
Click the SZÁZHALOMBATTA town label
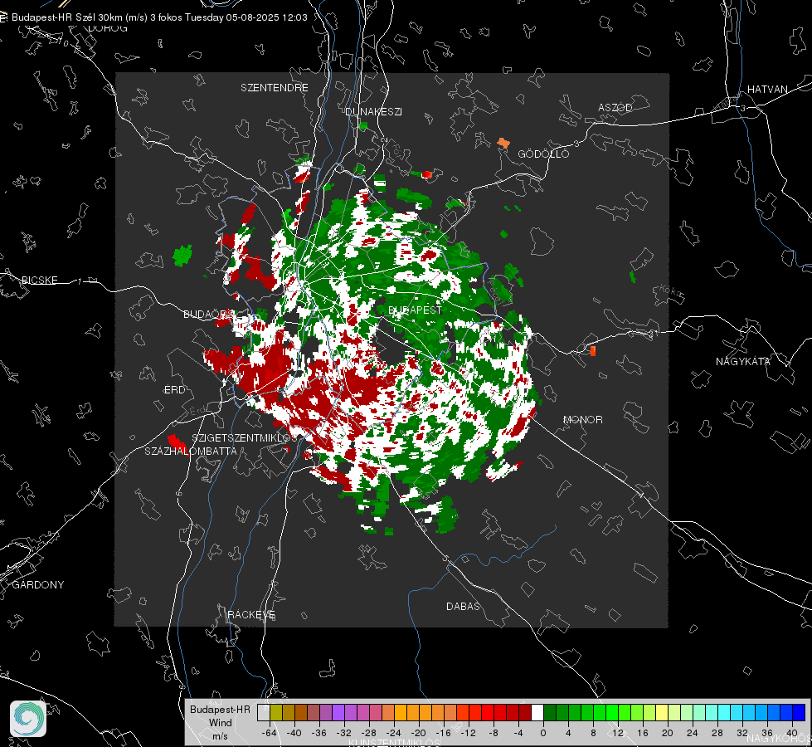tap(191, 451)
